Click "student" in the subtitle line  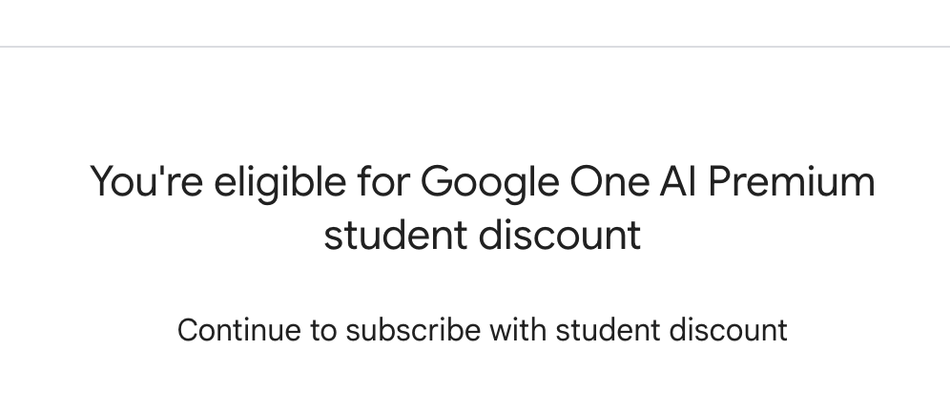coord(607,330)
